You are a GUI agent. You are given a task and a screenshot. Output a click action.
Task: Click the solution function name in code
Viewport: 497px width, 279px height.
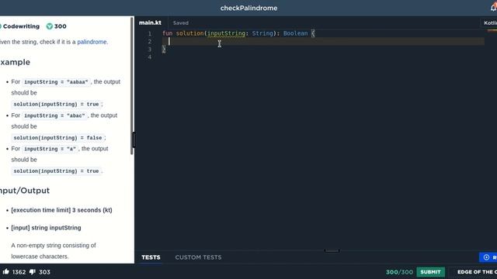[x=190, y=33]
